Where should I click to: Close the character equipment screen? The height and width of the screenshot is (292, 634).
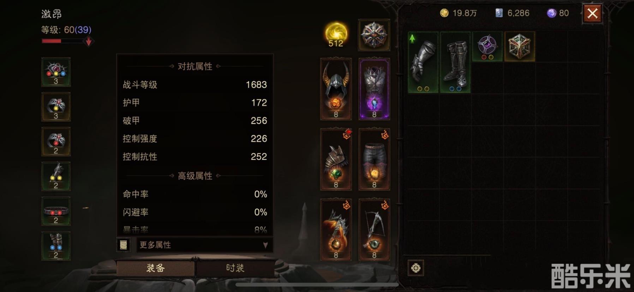pos(592,14)
